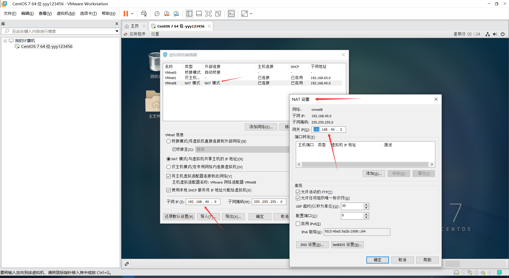Toggle the library sidebar view icon
The height and width of the screenshot is (278, 509).
pos(189,13)
